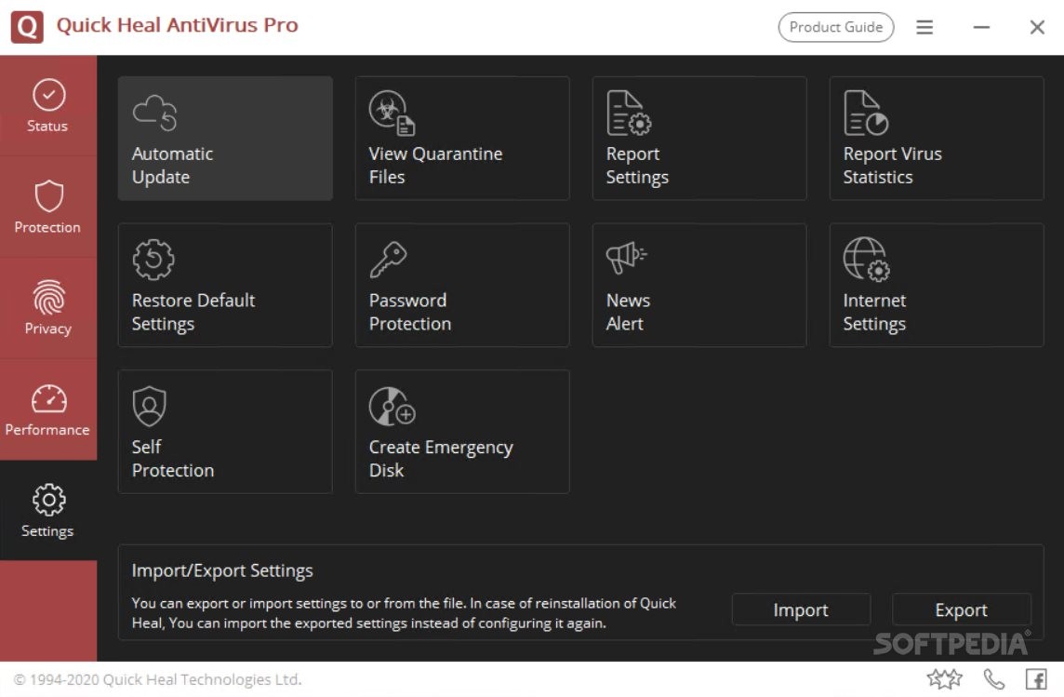Open Internet Settings tile label

click(x=874, y=312)
